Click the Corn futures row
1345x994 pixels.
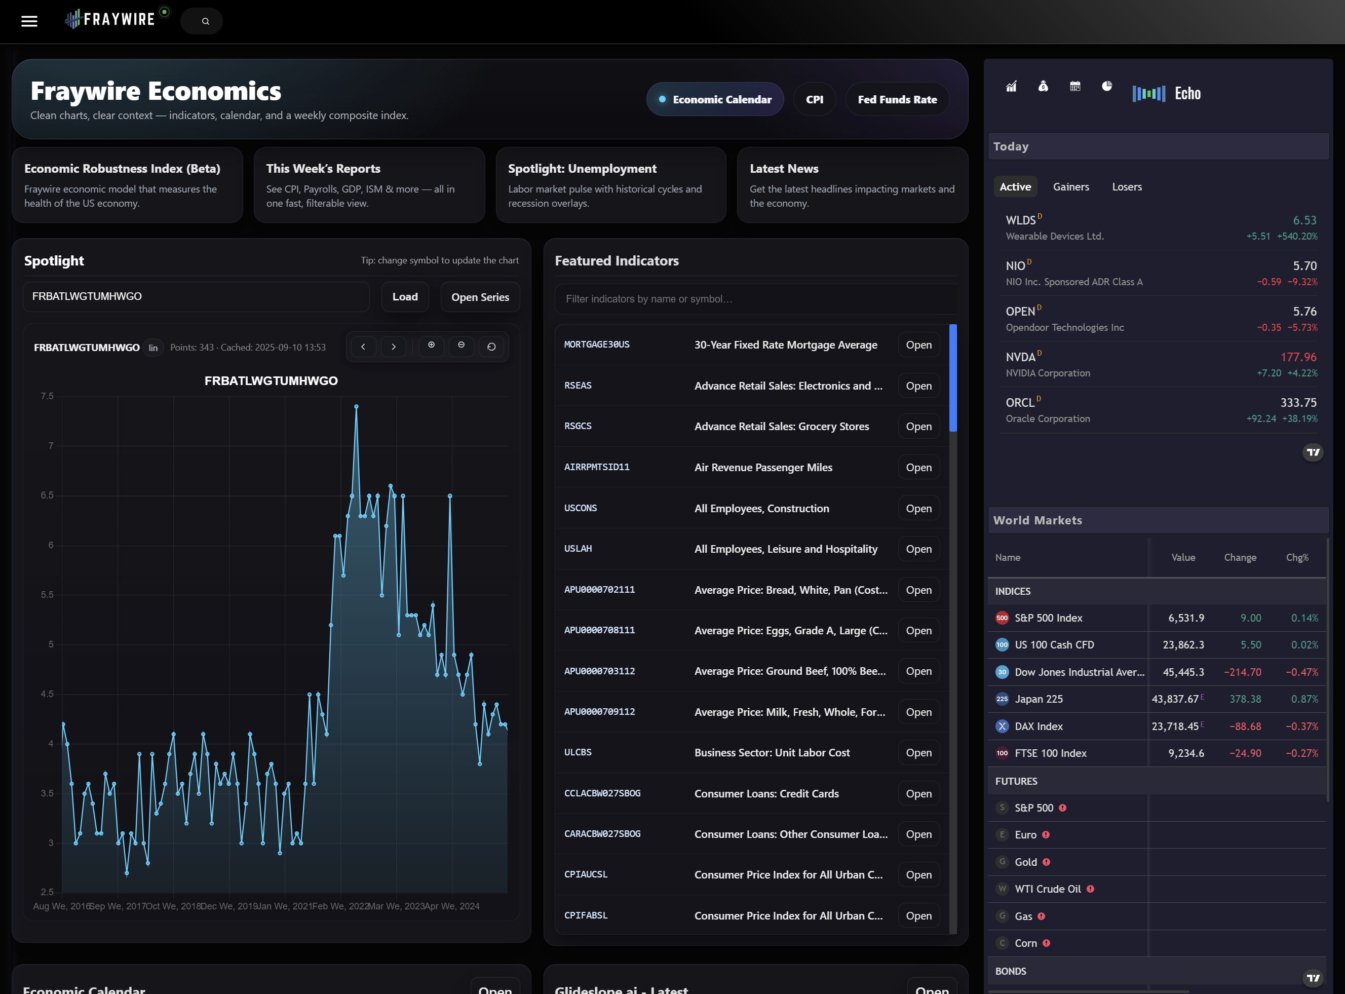click(1157, 943)
